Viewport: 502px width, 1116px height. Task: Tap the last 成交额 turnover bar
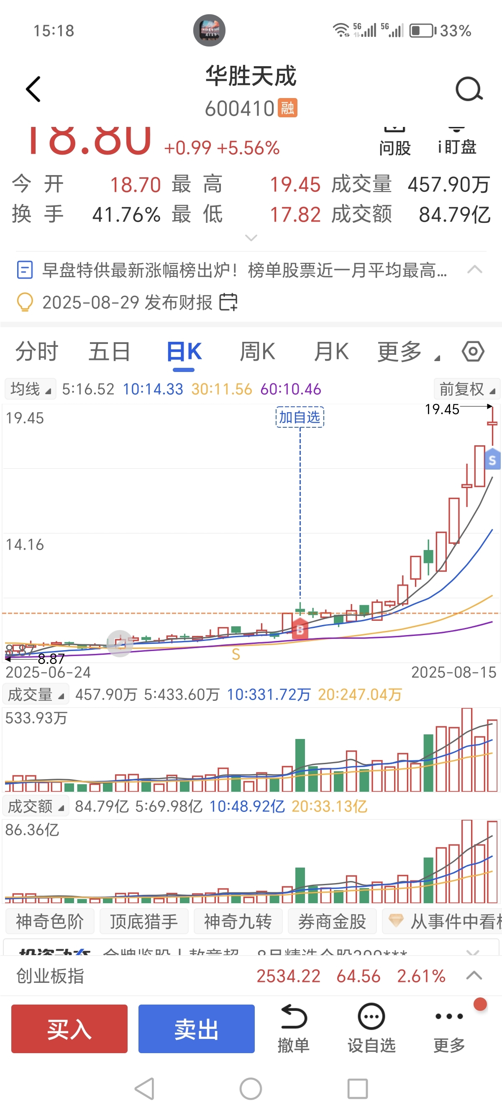tap(492, 861)
